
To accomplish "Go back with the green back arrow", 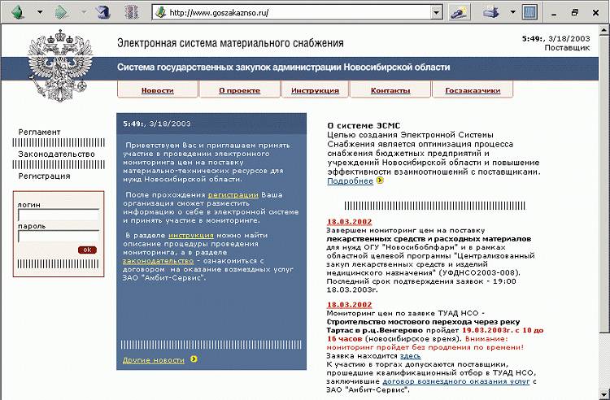I will coord(18,12).
